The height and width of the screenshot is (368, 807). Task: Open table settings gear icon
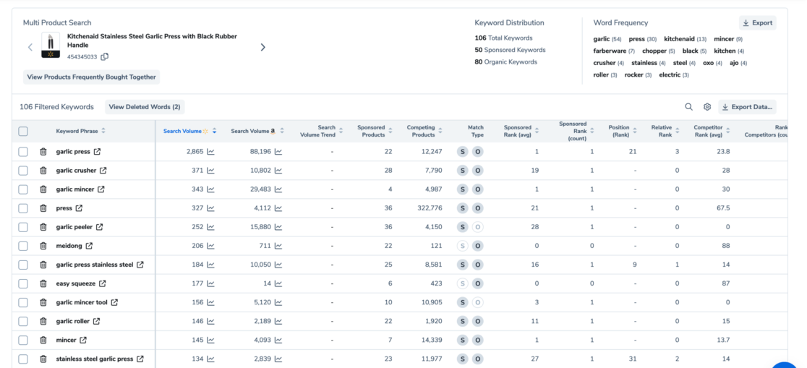[x=707, y=107]
